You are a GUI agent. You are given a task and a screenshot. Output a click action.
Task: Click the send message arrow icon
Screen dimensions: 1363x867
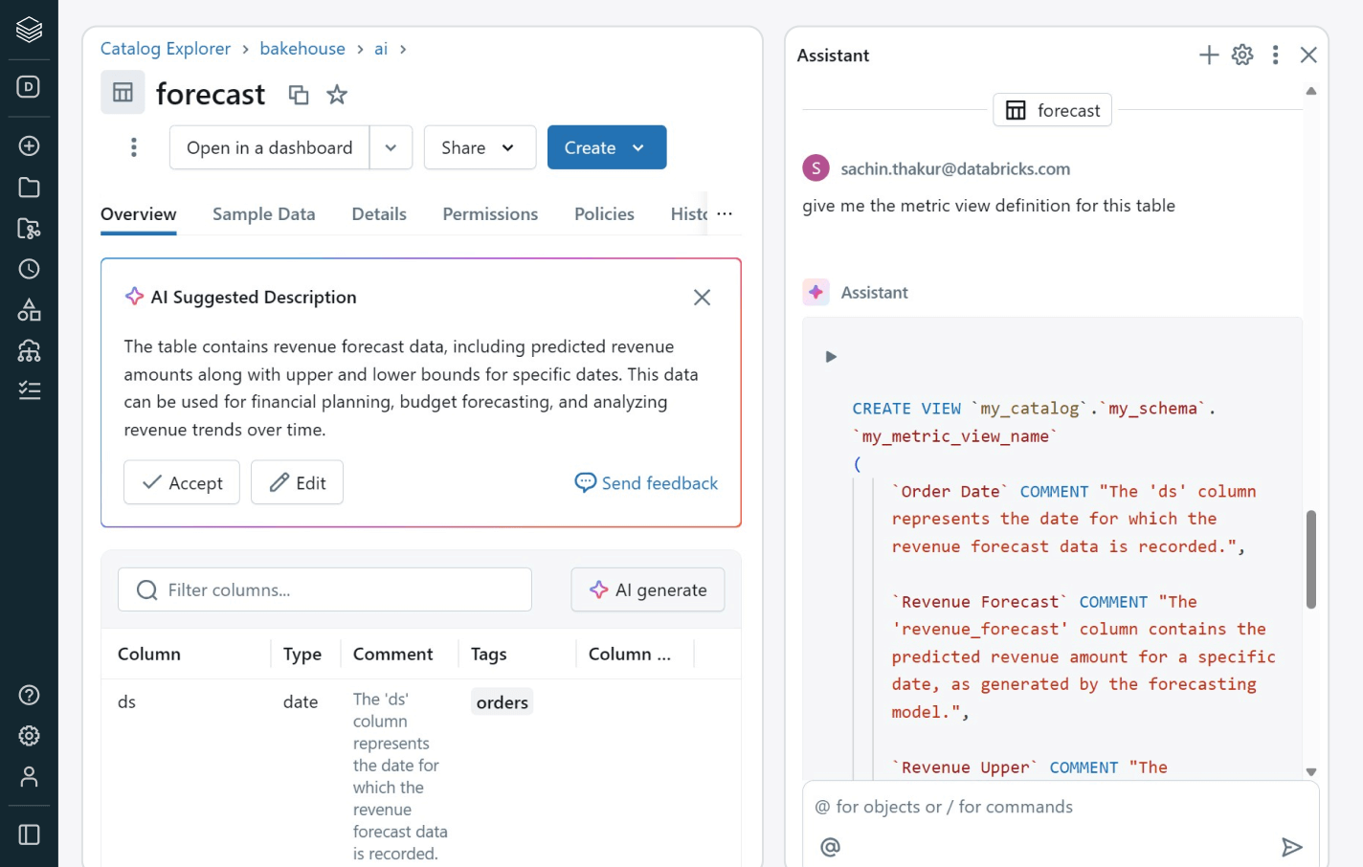pyautogui.click(x=1291, y=847)
